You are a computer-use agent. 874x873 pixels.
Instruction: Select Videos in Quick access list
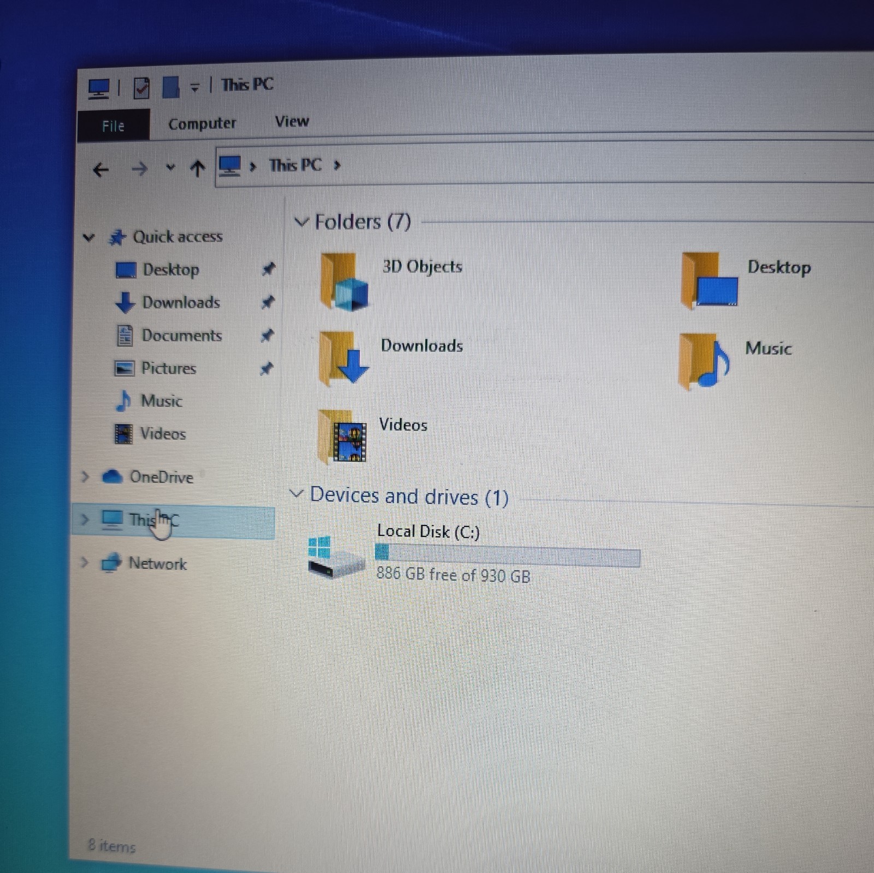[x=163, y=433]
